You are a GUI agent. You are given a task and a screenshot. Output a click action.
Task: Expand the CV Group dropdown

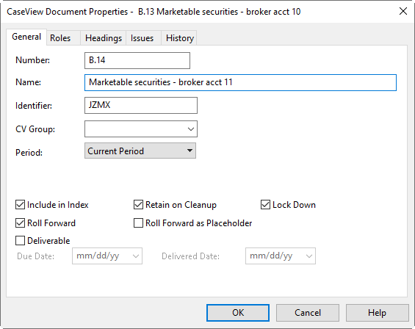[141, 129]
